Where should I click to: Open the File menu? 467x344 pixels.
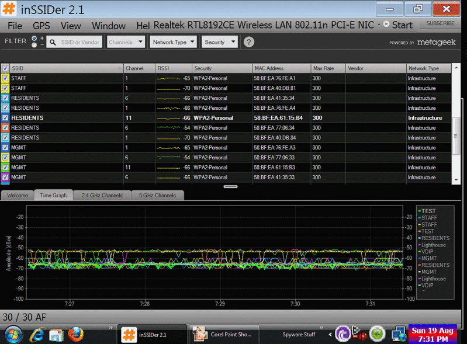pos(15,26)
